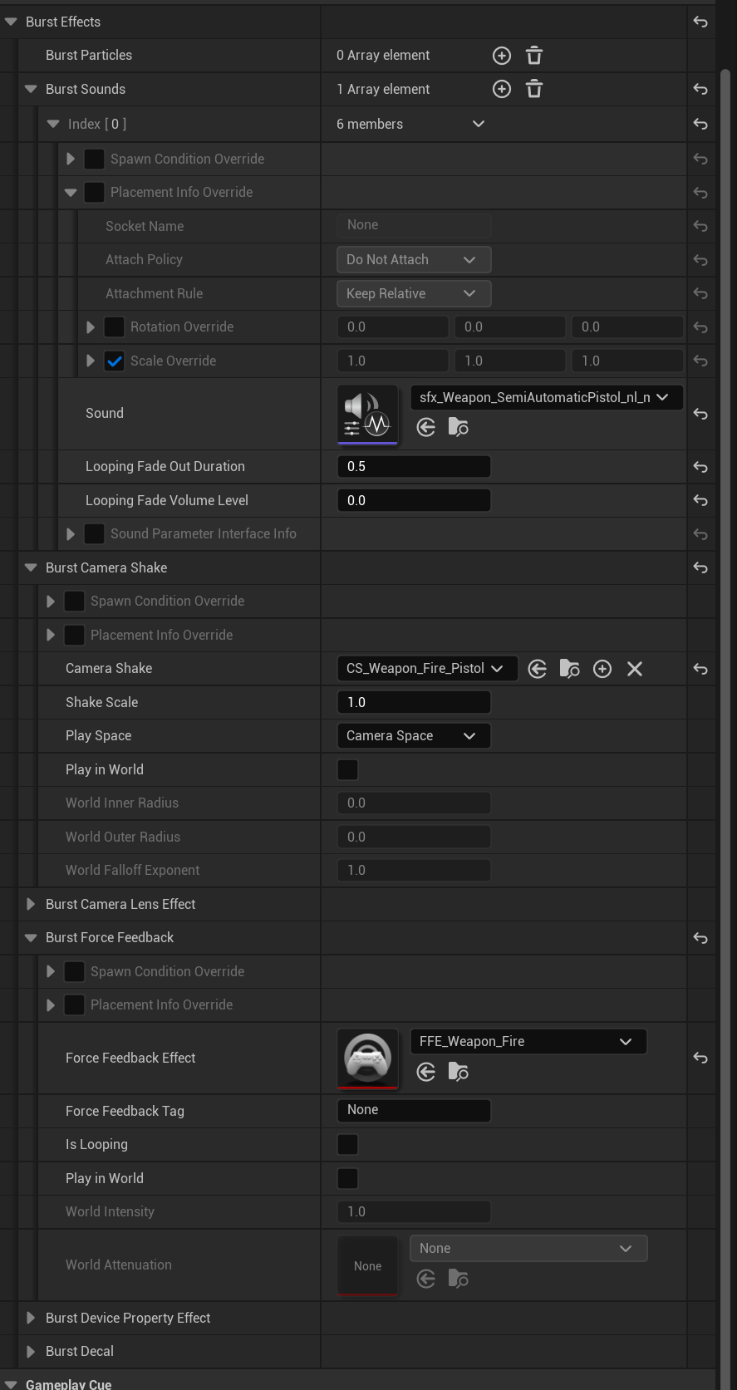Toggle the Rotation Override checkbox
Viewport: 737px width, 1390px height.
point(115,327)
